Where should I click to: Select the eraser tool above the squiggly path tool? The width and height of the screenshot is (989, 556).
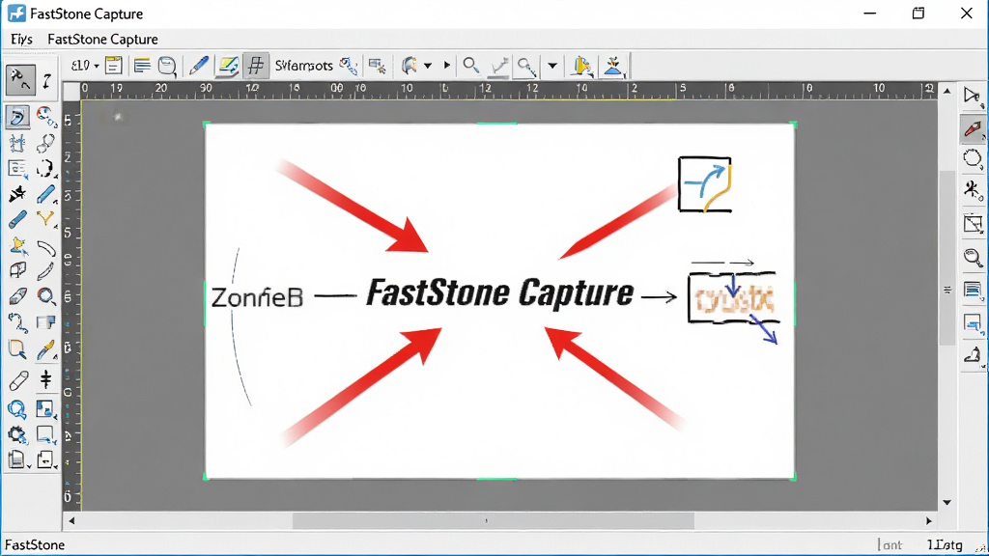pos(17,297)
